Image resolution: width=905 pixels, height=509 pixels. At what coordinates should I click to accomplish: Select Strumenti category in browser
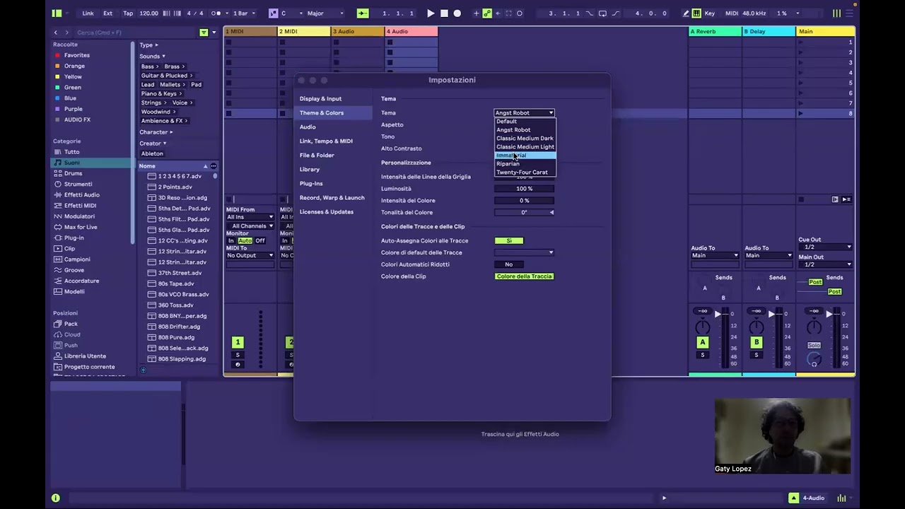click(x=92, y=184)
